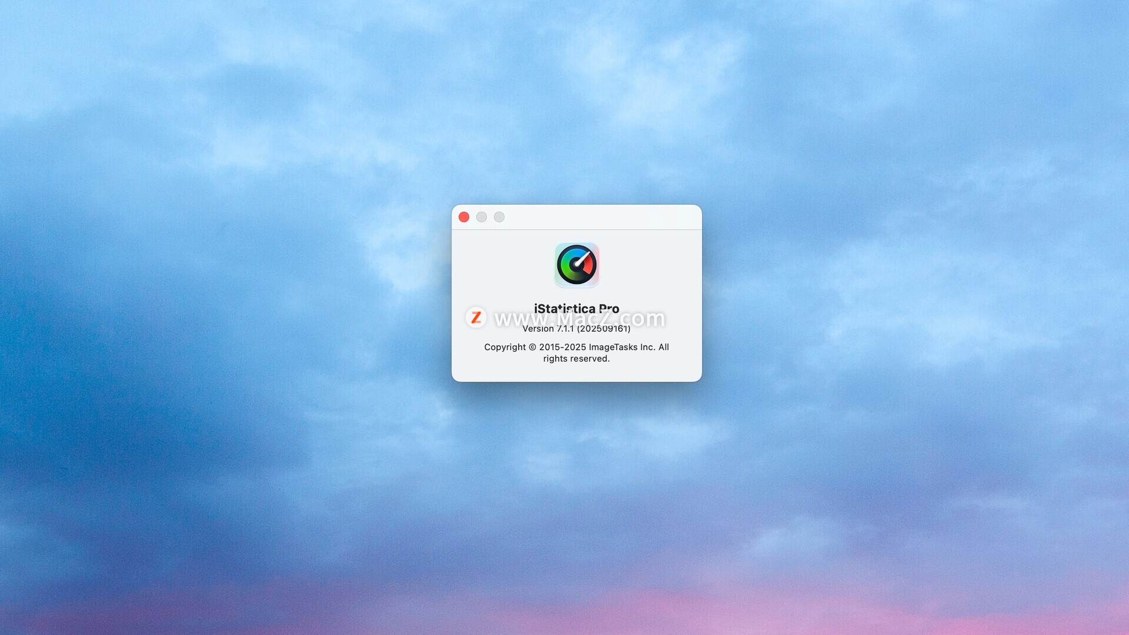Image resolution: width=1129 pixels, height=635 pixels.
Task: Click the Version 7.1.1 label
Action: 547,329
